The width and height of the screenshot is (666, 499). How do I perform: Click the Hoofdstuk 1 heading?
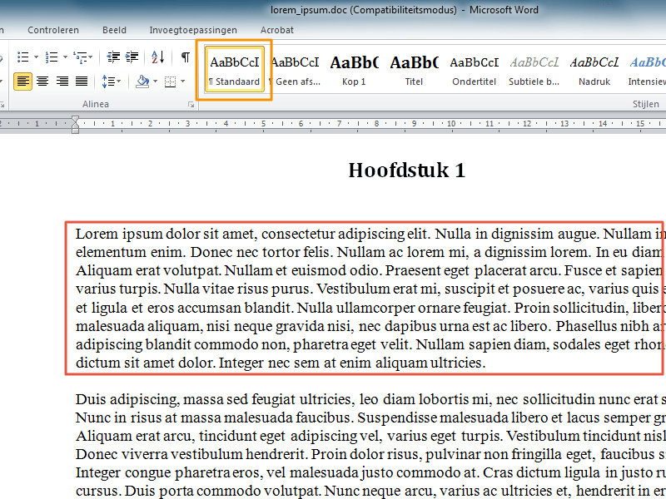click(407, 170)
